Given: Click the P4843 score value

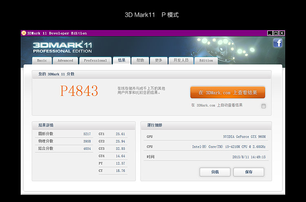Looking at the screenshot, I should pos(79,91).
